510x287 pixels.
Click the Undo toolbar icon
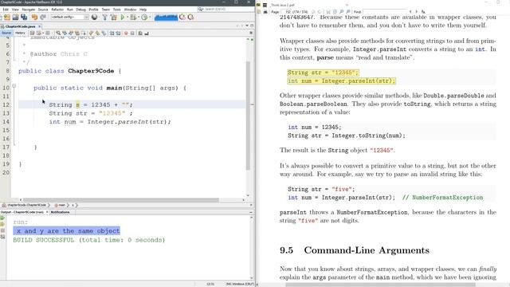(x=34, y=17)
